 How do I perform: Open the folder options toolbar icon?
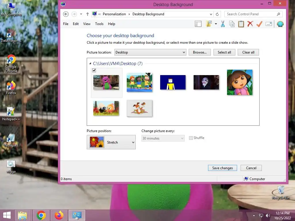(209, 24)
